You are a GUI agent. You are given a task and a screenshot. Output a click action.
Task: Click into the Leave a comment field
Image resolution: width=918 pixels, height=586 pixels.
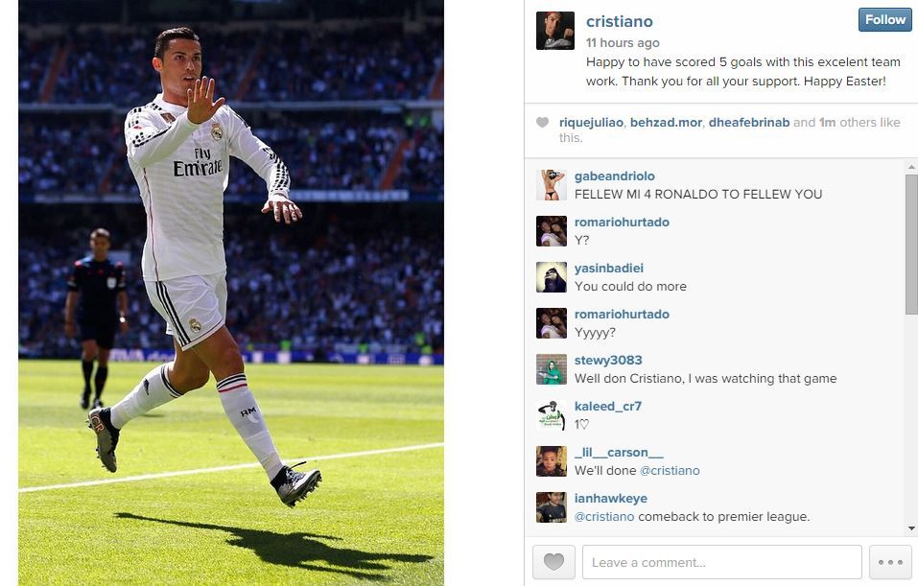[x=722, y=562]
